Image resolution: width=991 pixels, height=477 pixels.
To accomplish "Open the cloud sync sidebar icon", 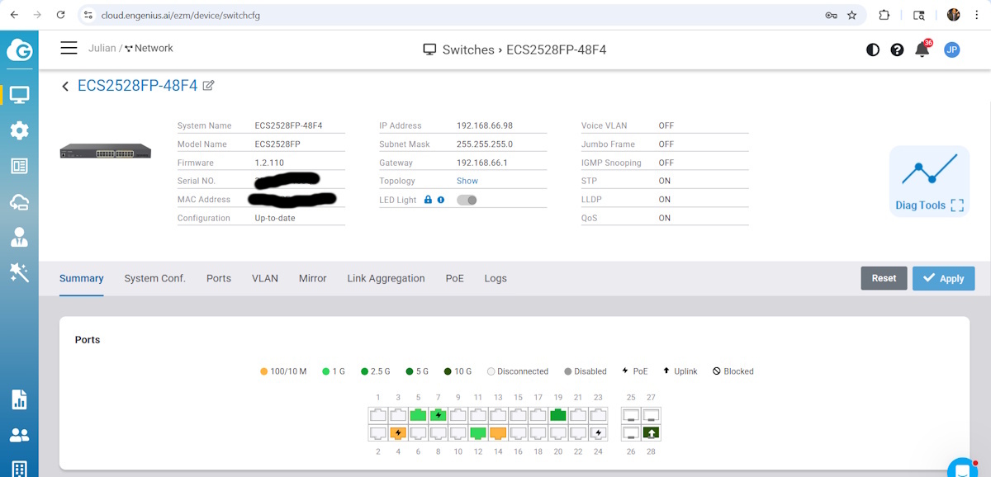I will coord(19,202).
